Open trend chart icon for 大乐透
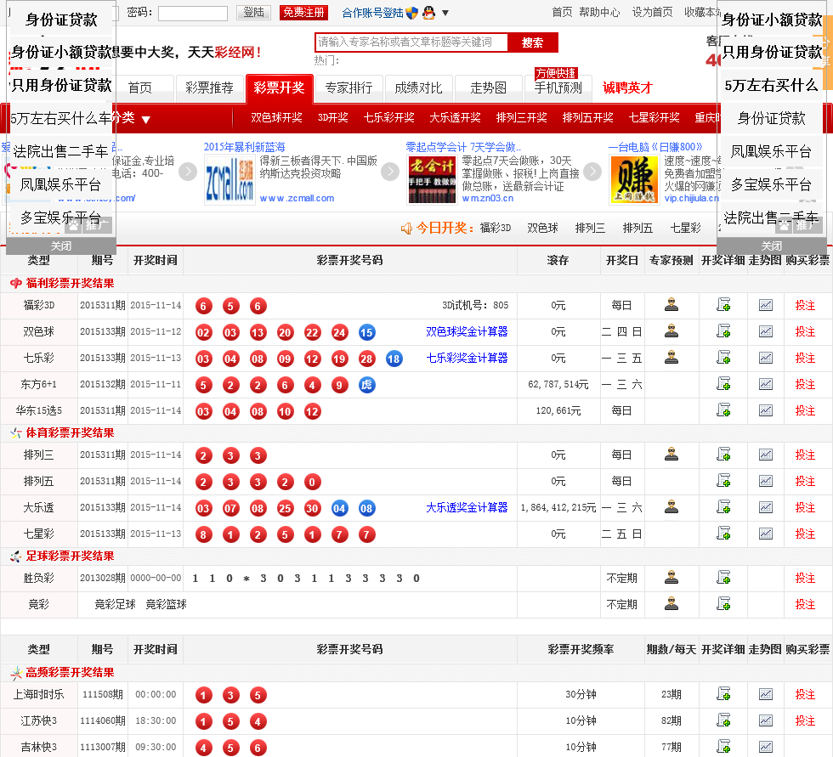The width and height of the screenshot is (833, 757). click(x=766, y=507)
